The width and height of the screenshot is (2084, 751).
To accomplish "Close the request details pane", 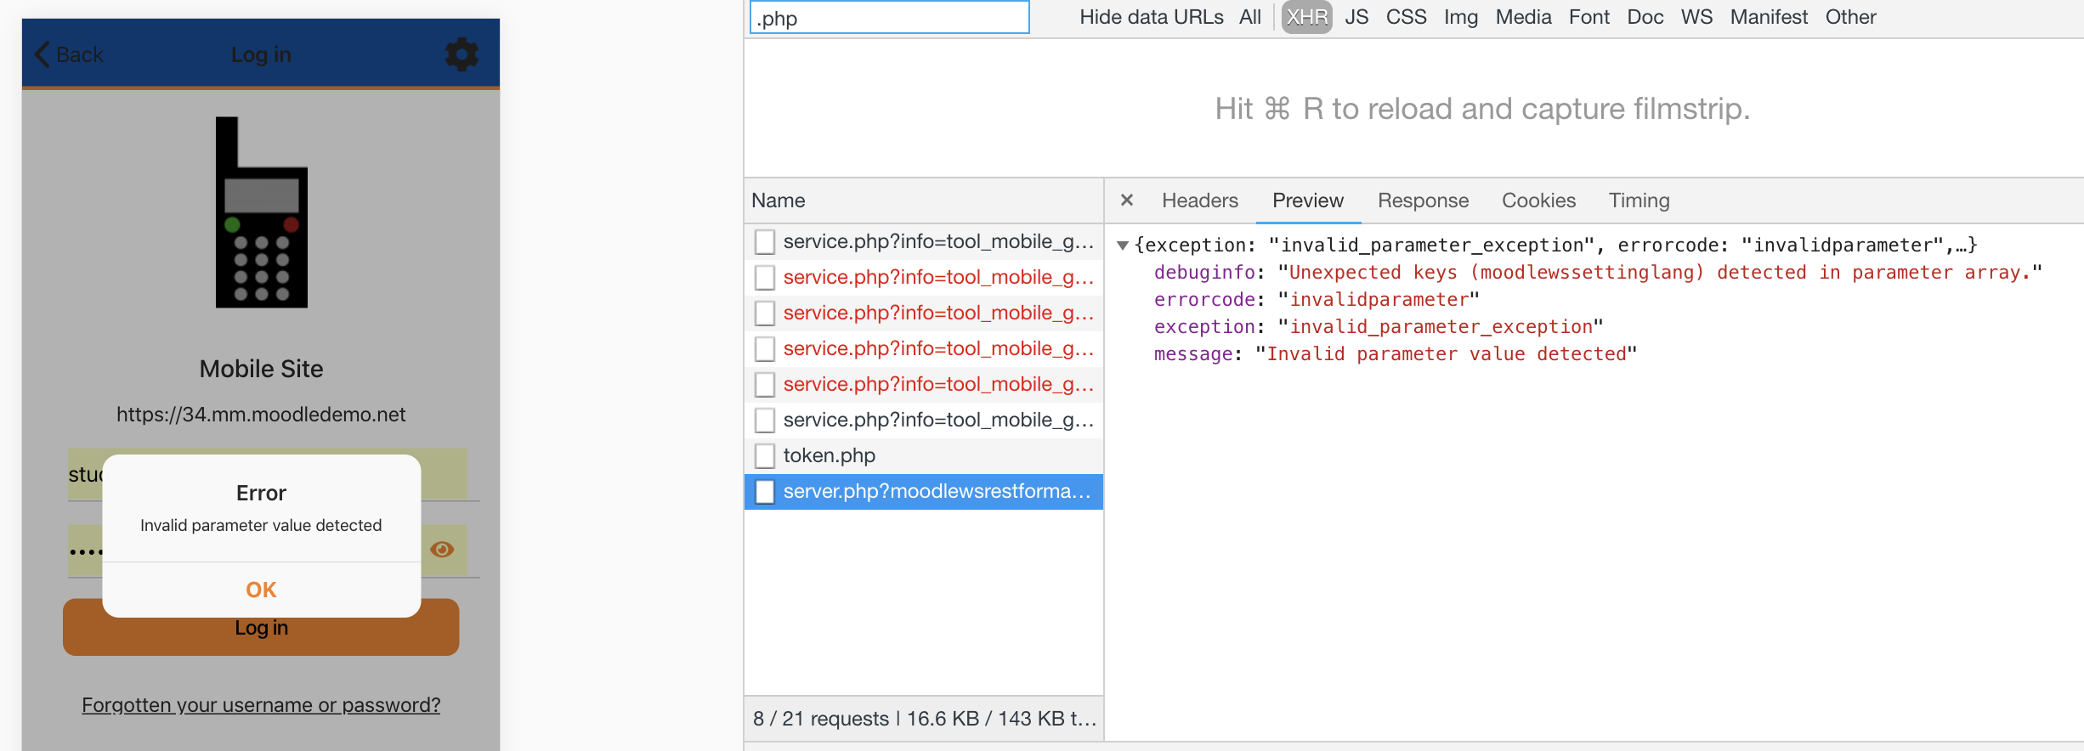I will point(1127,200).
